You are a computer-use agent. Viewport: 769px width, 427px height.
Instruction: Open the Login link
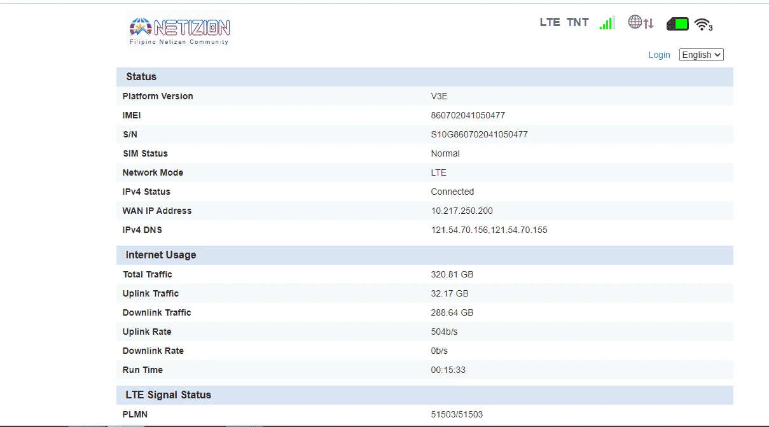click(659, 55)
